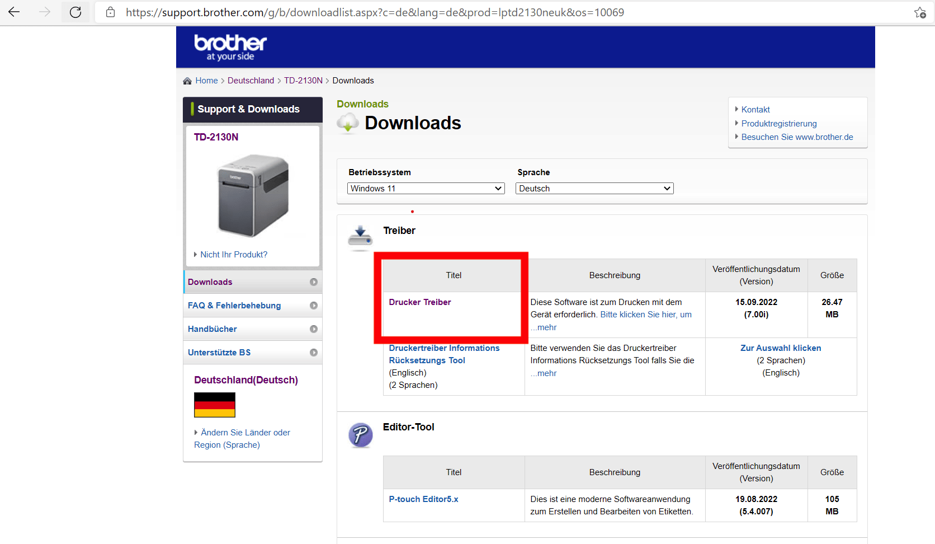Click the Editor-Tool section heading

click(408, 427)
